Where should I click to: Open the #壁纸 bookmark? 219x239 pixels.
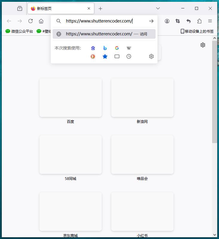coord(44,31)
